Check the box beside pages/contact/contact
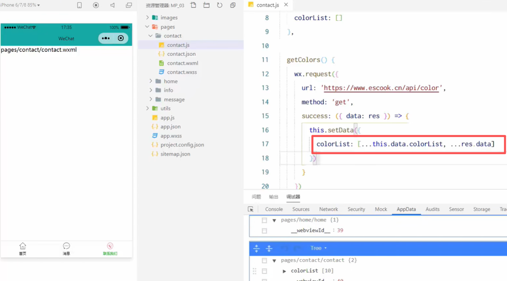This screenshot has height=281, width=507. pyautogui.click(x=264, y=260)
